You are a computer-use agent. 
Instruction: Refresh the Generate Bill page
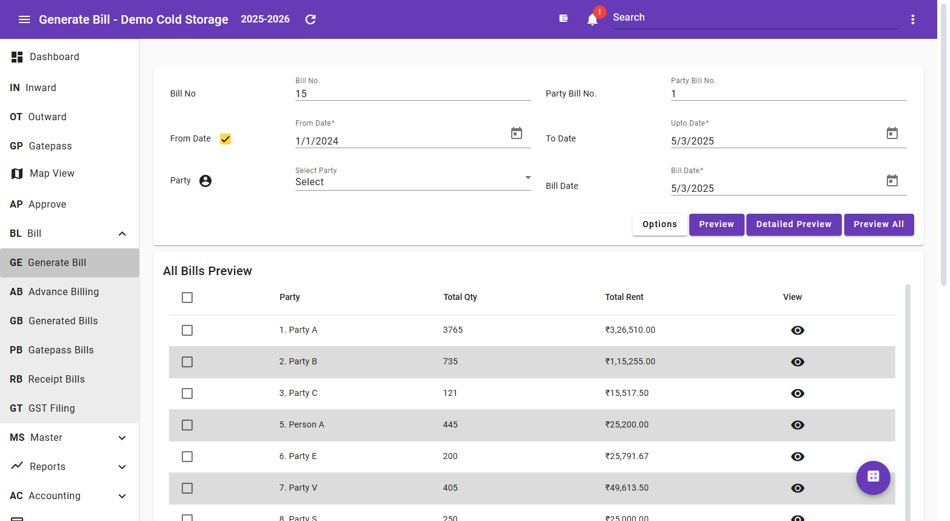point(310,19)
